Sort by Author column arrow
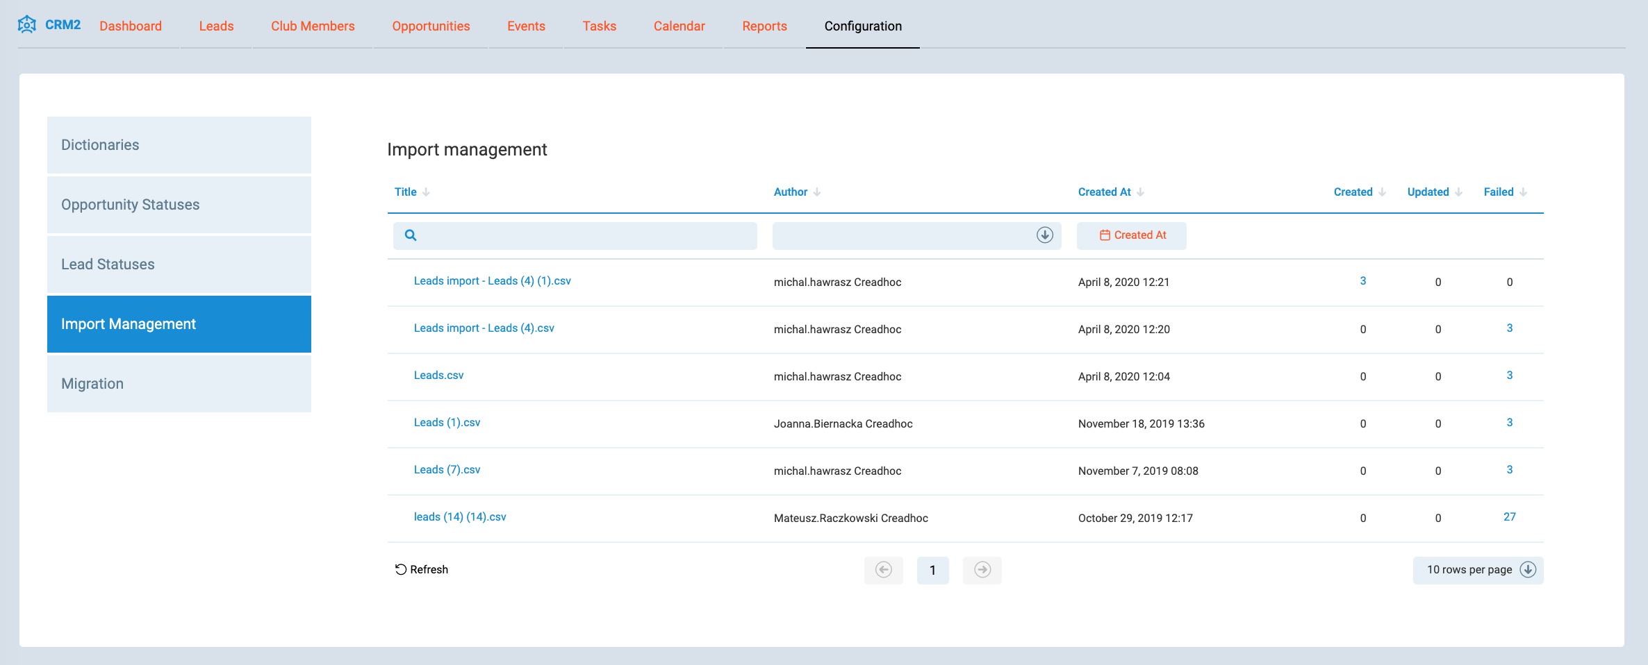 817,192
